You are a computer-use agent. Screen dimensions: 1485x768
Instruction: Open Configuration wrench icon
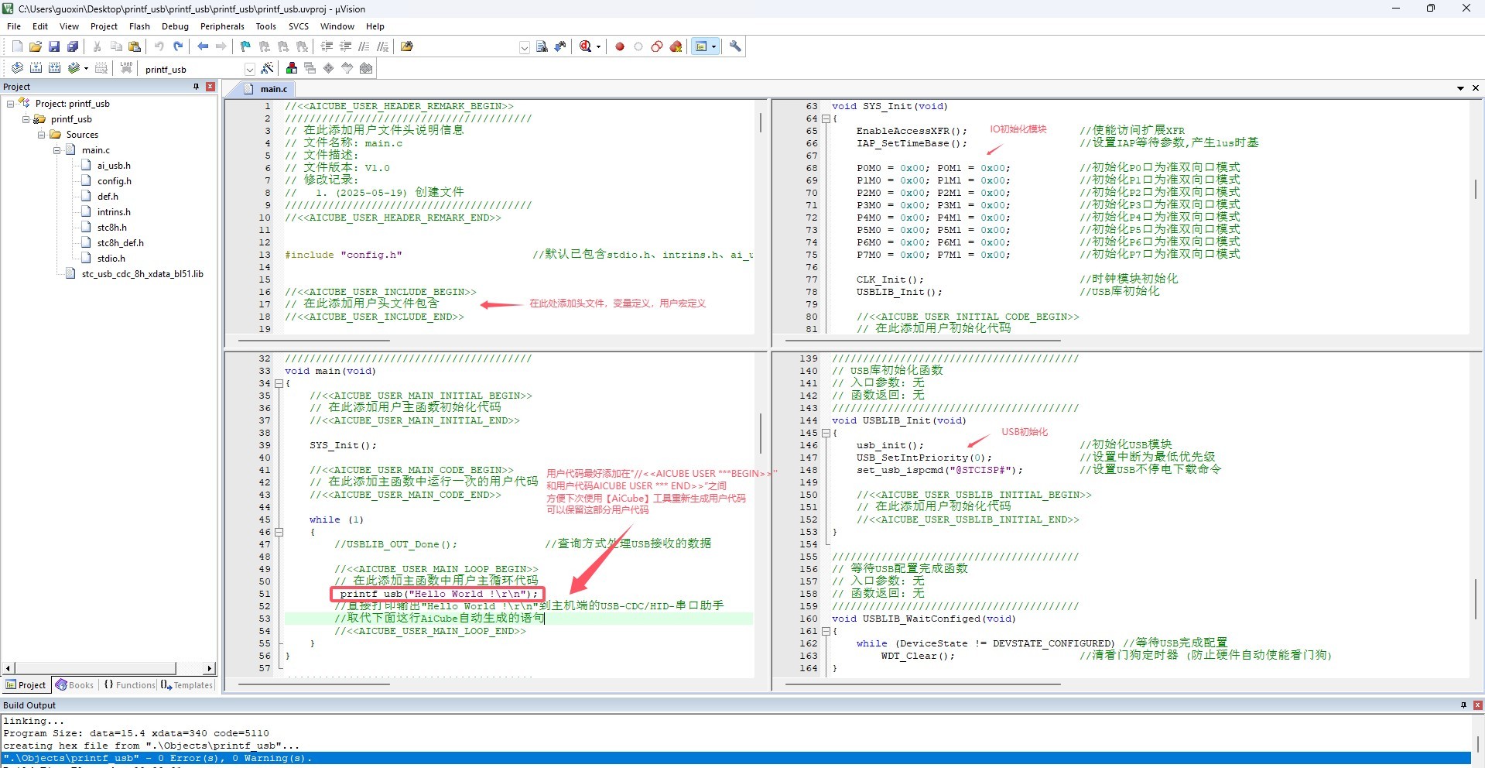[735, 46]
